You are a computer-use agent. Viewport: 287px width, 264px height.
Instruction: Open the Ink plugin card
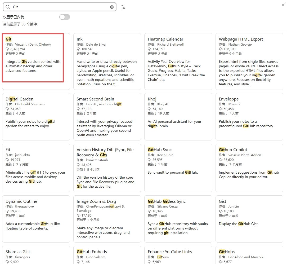(107, 61)
